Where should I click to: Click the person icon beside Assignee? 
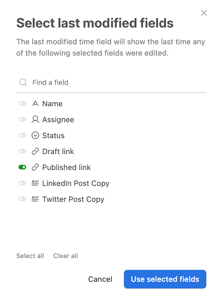point(35,120)
